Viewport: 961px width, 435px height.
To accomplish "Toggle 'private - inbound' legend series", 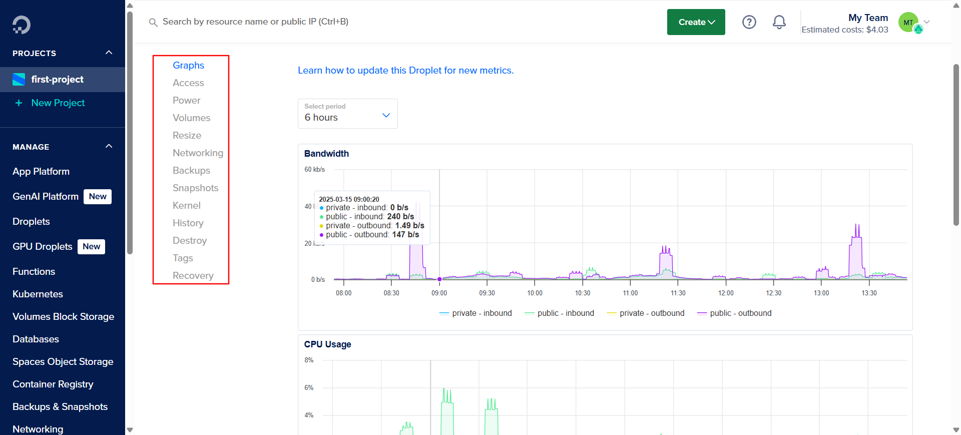I will (475, 313).
